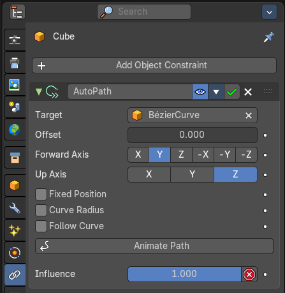Open the Particles properties tab
This screenshot has height=293, width=285.
point(15,230)
